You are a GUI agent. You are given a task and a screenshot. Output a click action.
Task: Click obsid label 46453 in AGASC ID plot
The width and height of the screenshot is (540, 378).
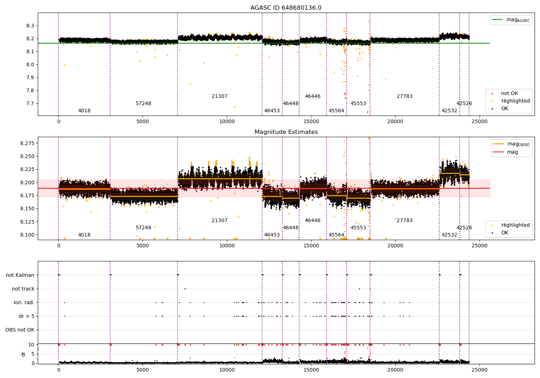(272, 111)
